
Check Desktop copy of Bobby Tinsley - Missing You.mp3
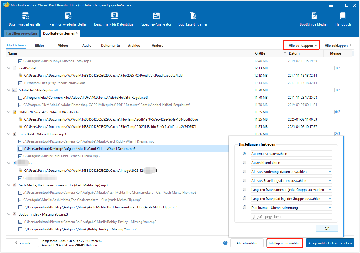[x=20, y=229]
